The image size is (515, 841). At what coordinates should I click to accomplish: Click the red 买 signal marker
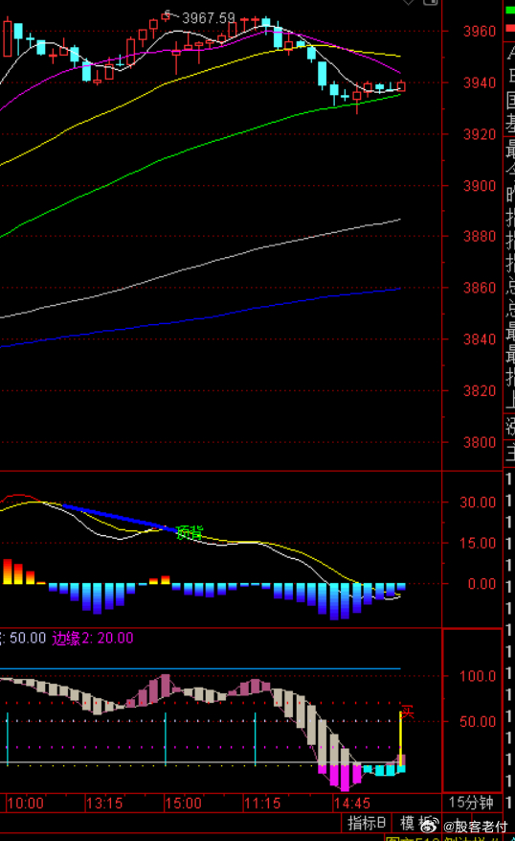[x=408, y=712]
